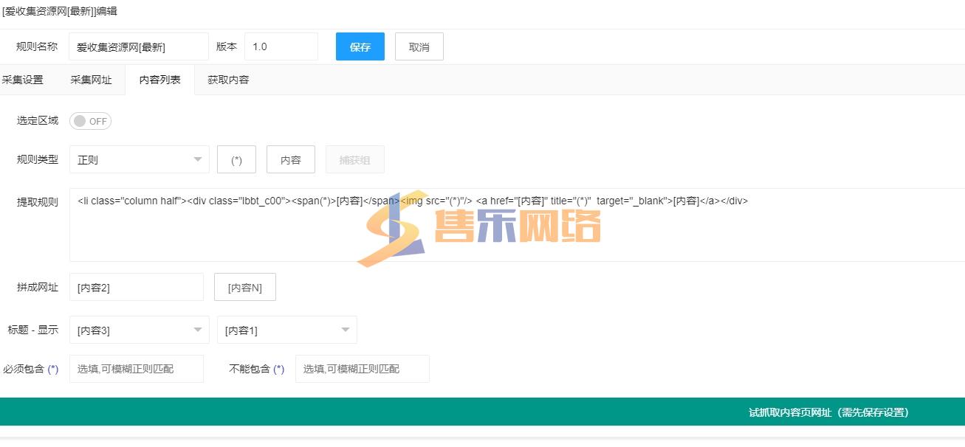Click the 拼成网址 label

click(x=37, y=287)
